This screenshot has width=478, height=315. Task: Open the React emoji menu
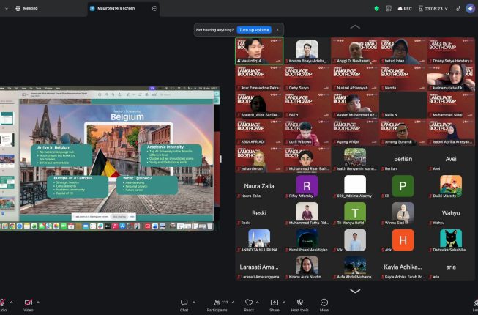pos(249,305)
